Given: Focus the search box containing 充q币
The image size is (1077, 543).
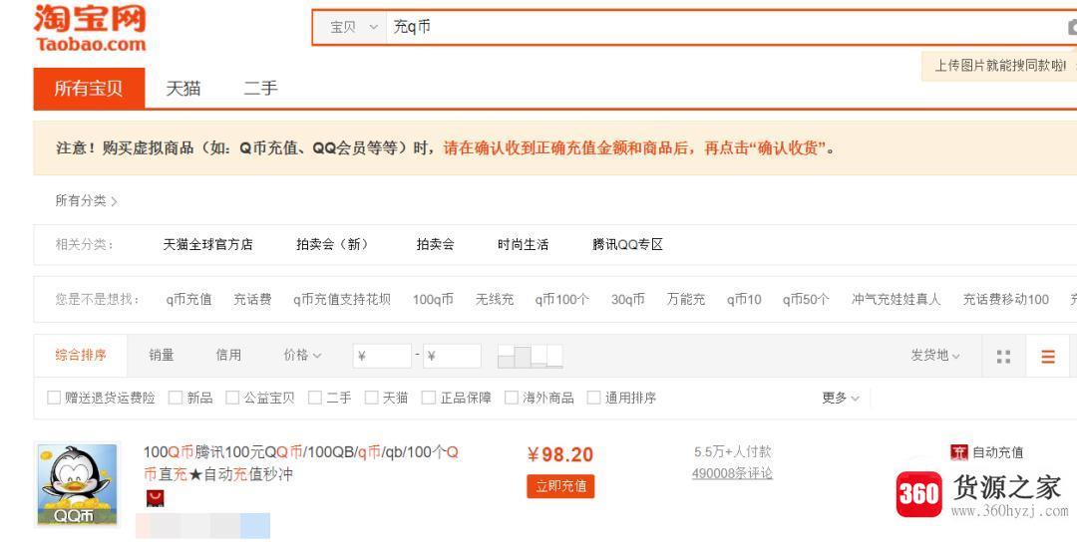Looking at the screenshot, I should tap(725, 28).
